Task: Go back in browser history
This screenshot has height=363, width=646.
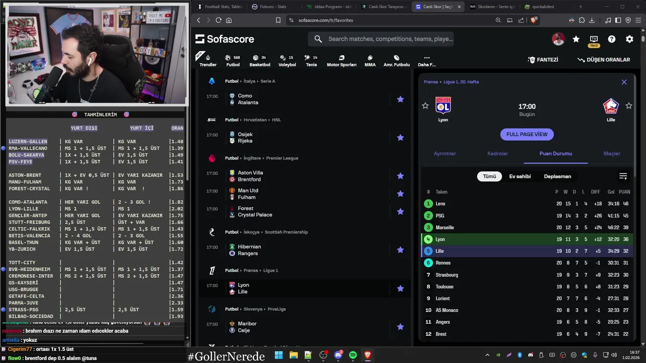Action: [198, 20]
